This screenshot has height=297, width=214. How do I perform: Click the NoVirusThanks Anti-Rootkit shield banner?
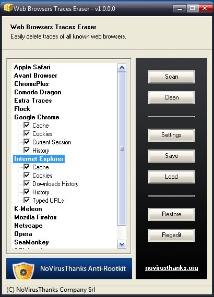pos(69,268)
